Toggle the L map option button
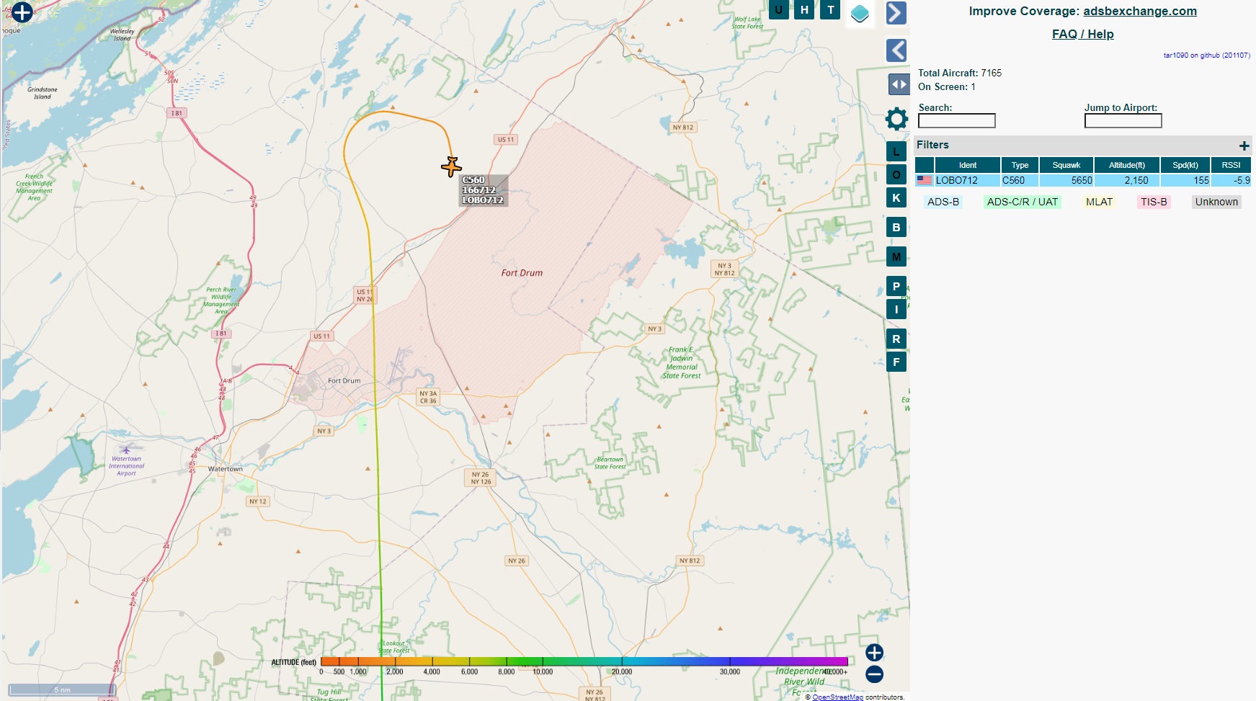The height and width of the screenshot is (701, 1256). tap(896, 152)
